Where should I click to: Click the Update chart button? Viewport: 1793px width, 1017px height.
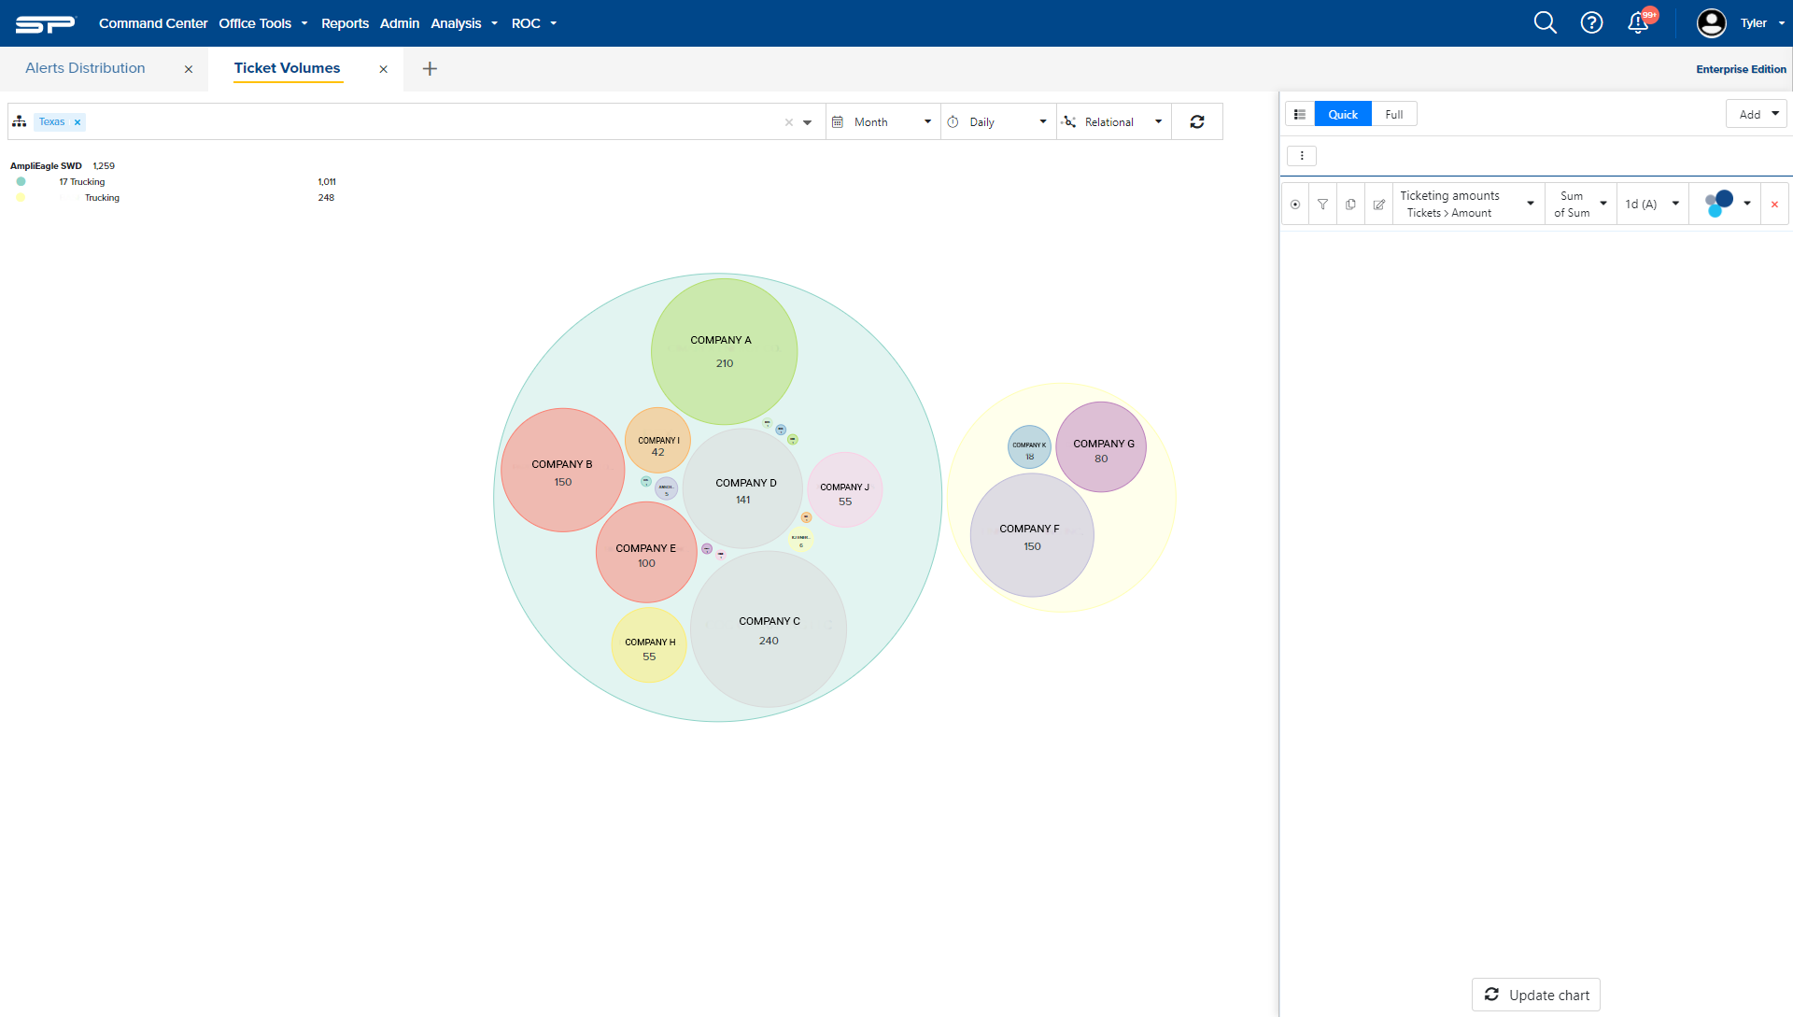[x=1536, y=995]
